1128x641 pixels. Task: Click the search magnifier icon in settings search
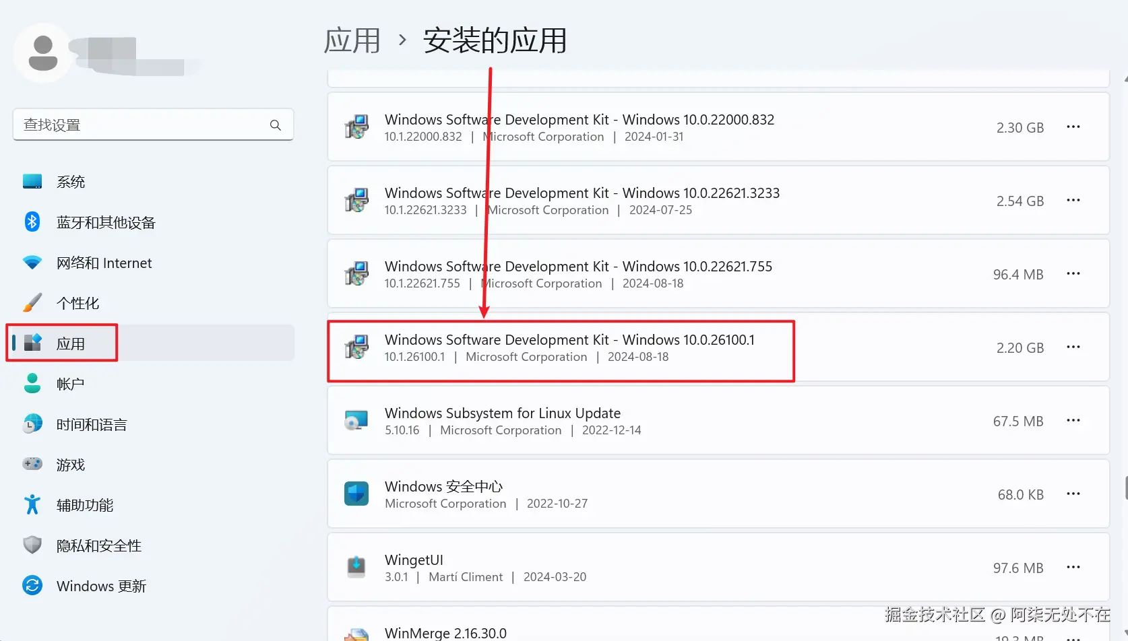[276, 125]
